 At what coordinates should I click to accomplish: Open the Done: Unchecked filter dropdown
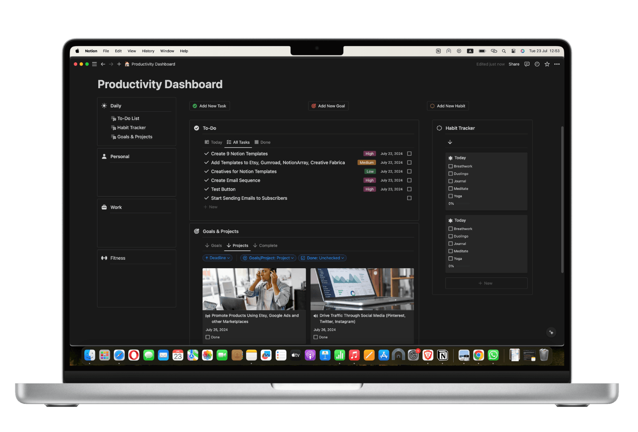click(323, 258)
